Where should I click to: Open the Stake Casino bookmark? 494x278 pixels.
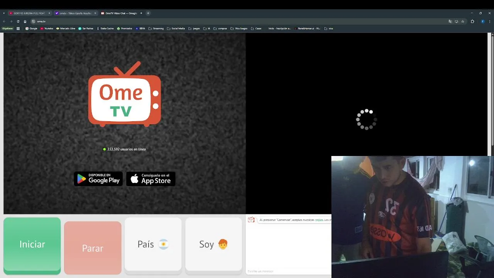point(105,28)
